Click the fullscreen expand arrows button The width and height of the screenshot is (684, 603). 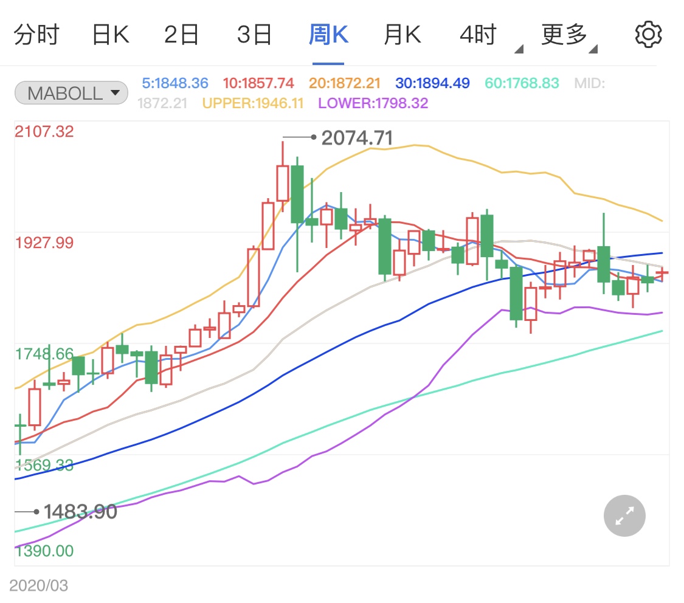pyautogui.click(x=624, y=516)
